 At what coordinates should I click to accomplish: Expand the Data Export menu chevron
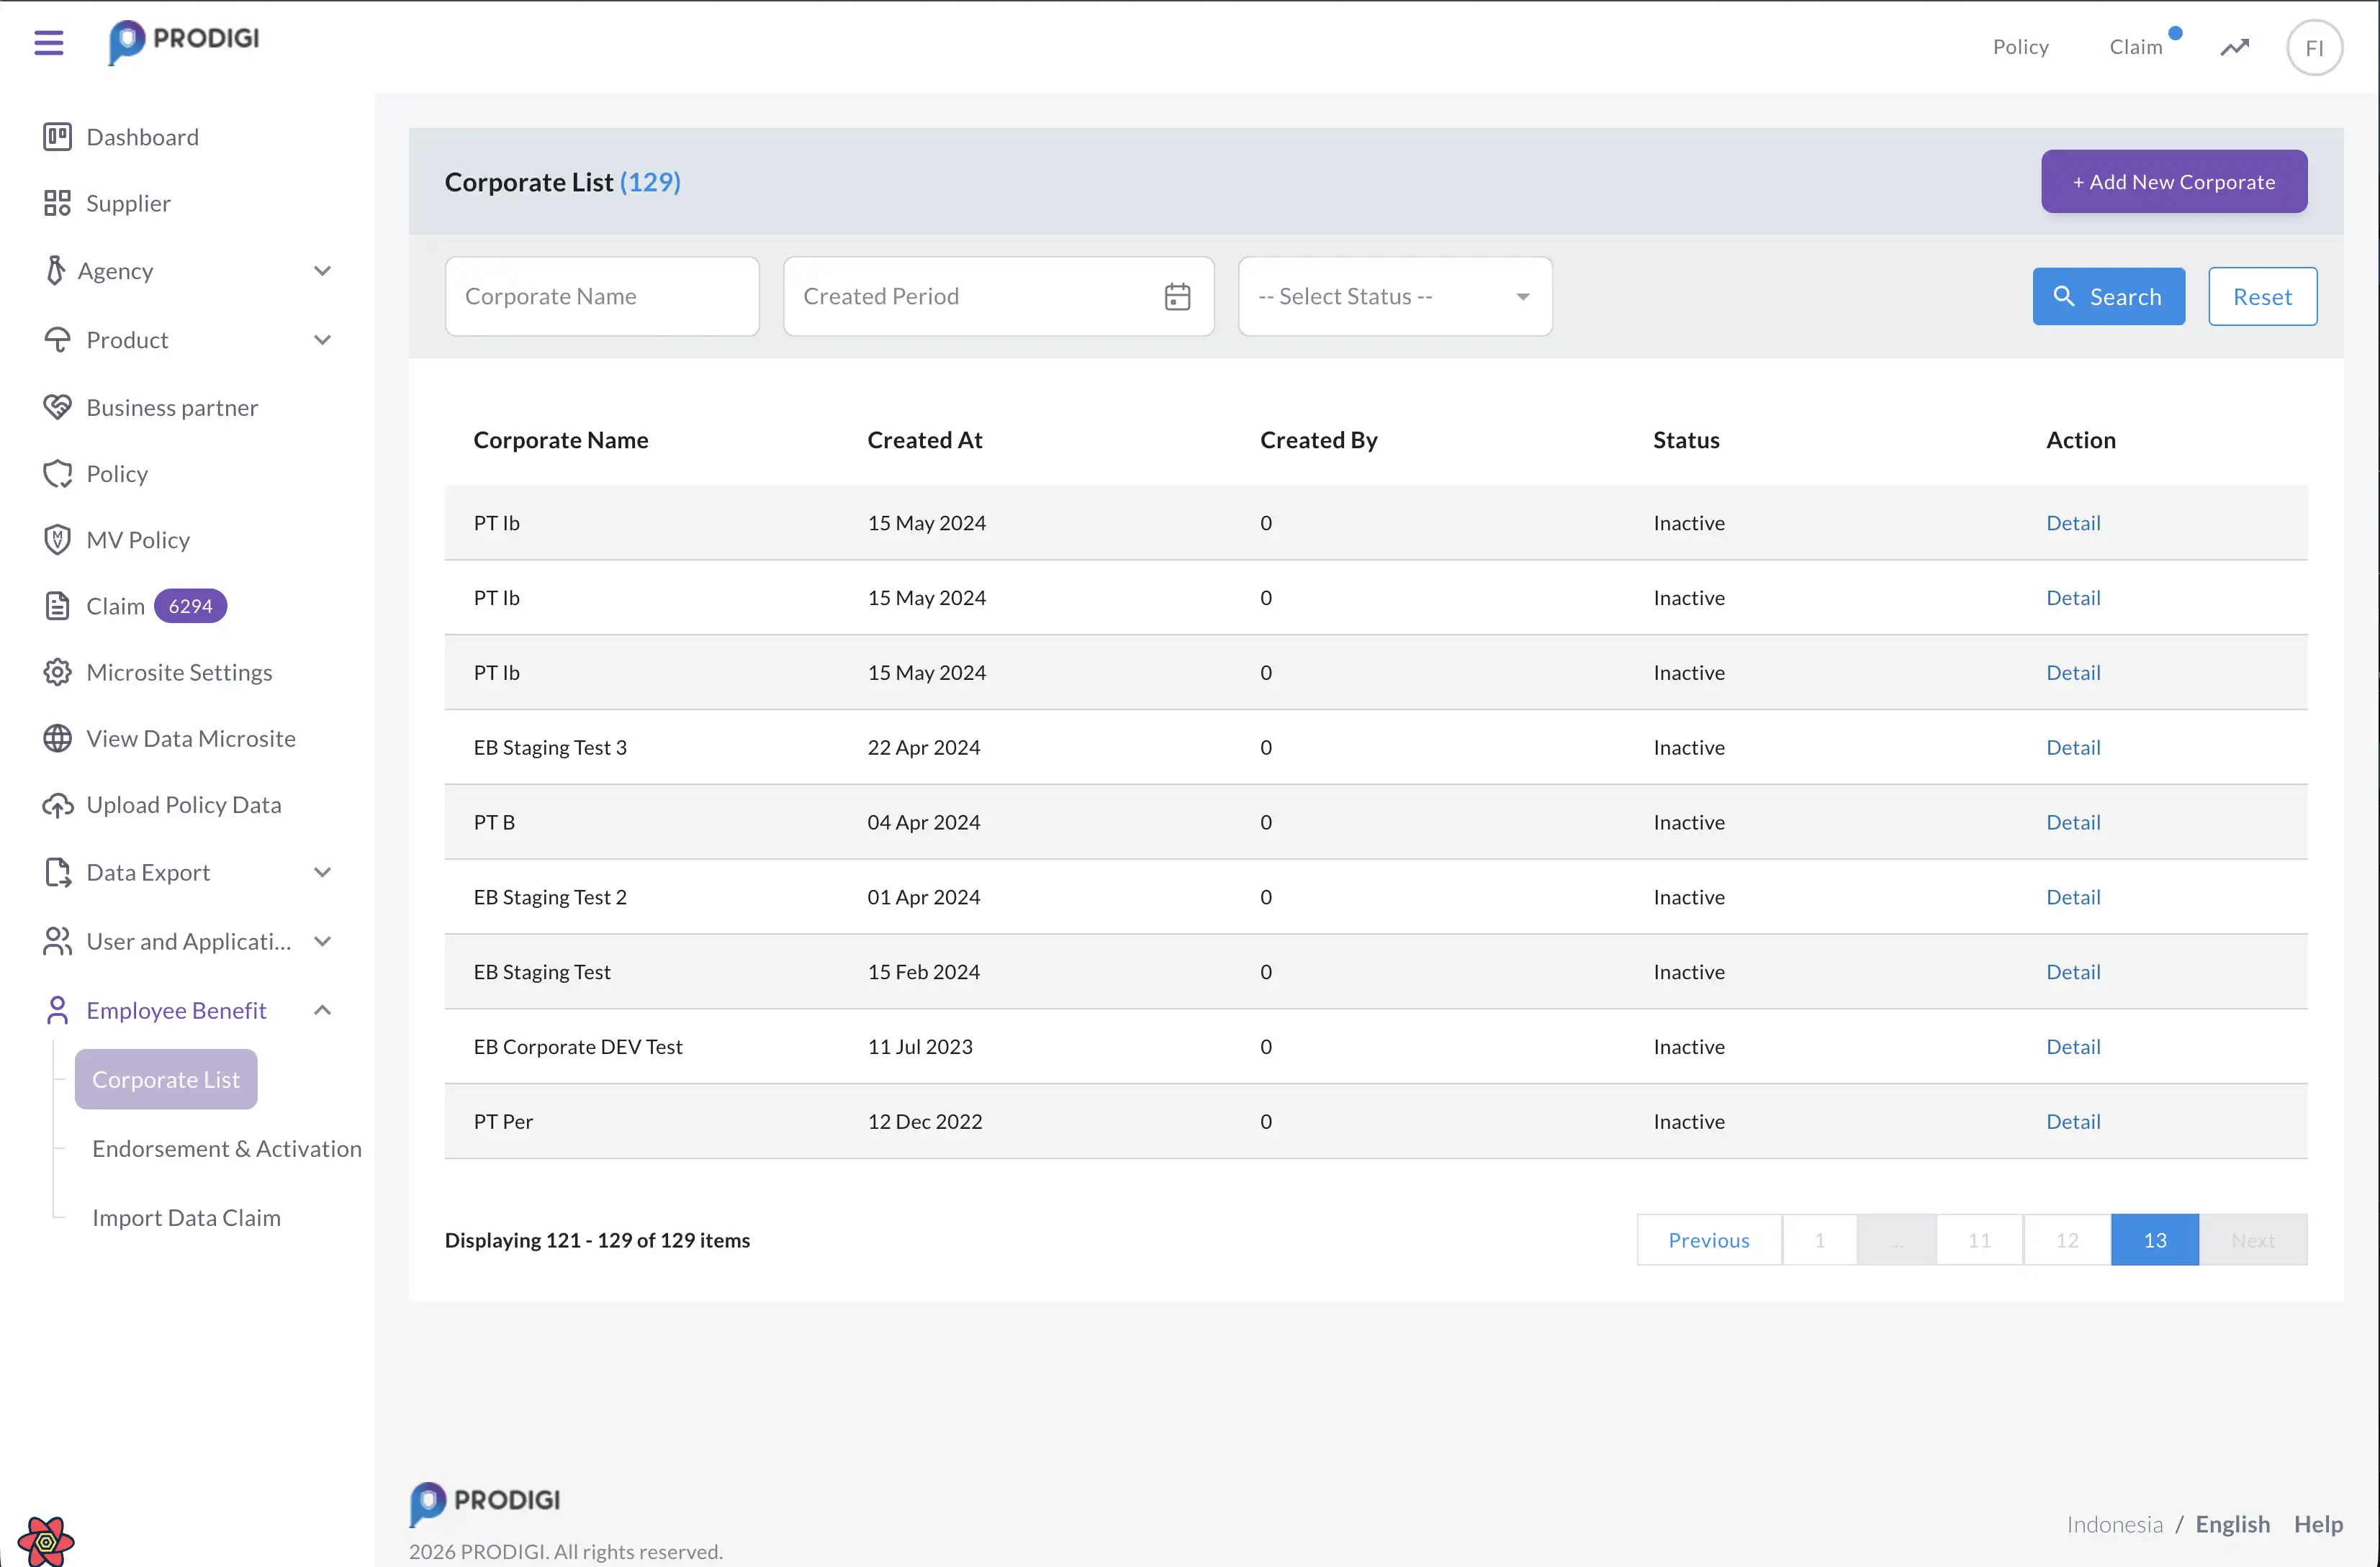point(322,873)
